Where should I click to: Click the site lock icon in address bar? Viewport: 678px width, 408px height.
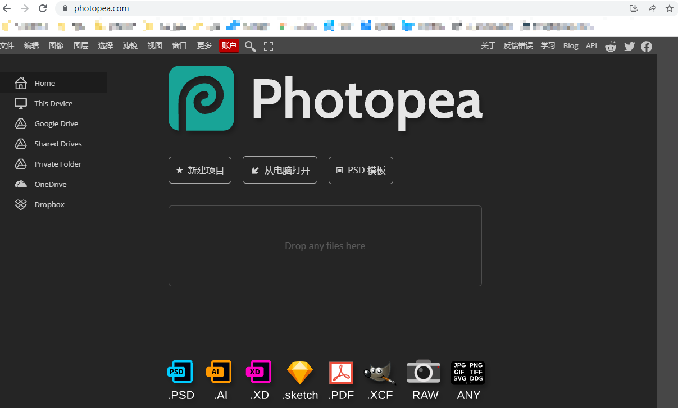tap(65, 8)
